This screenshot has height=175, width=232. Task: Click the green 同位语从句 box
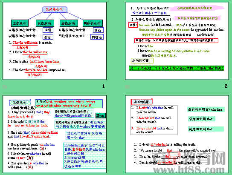coord(93,23)
